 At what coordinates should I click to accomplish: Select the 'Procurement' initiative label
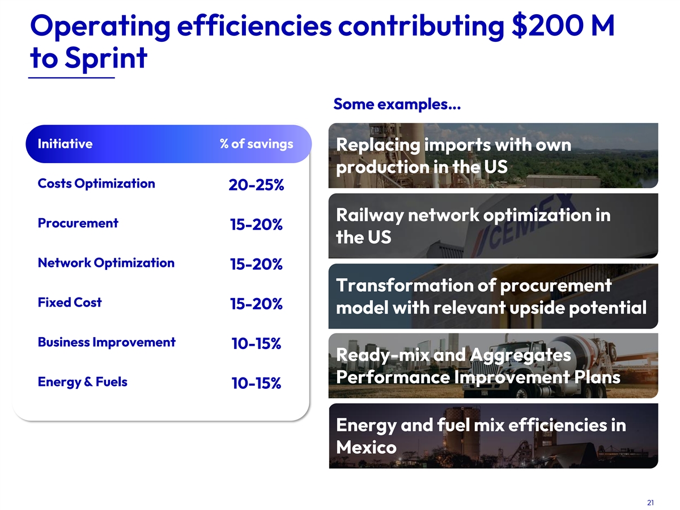tap(78, 223)
